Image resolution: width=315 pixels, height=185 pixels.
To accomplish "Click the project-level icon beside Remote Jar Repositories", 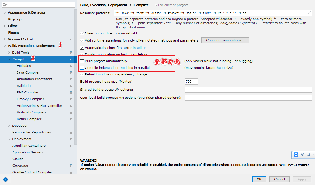I will (x=71, y=132).
